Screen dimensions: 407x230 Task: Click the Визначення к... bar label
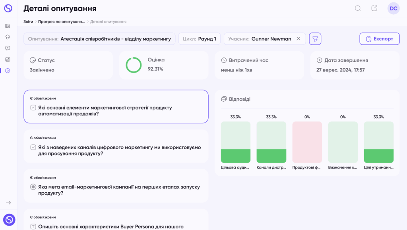click(x=342, y=168)
